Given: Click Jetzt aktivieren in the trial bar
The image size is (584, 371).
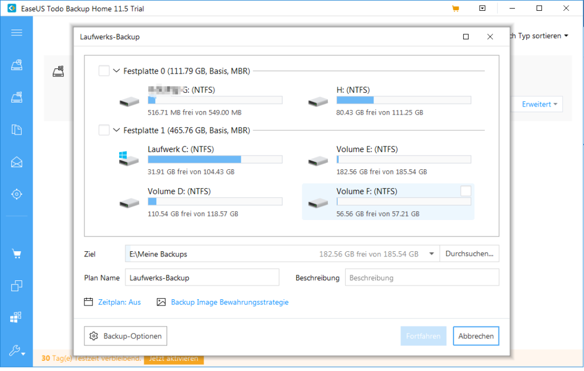Looking at the screenshot, I should [173, 358].
